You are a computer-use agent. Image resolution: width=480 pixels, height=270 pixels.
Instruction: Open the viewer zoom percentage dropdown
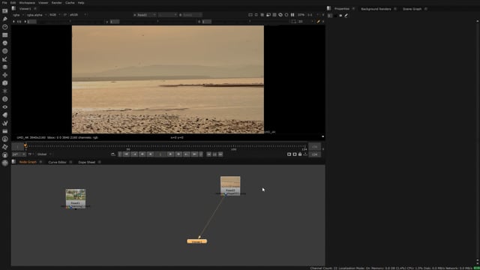coord(301,15)
